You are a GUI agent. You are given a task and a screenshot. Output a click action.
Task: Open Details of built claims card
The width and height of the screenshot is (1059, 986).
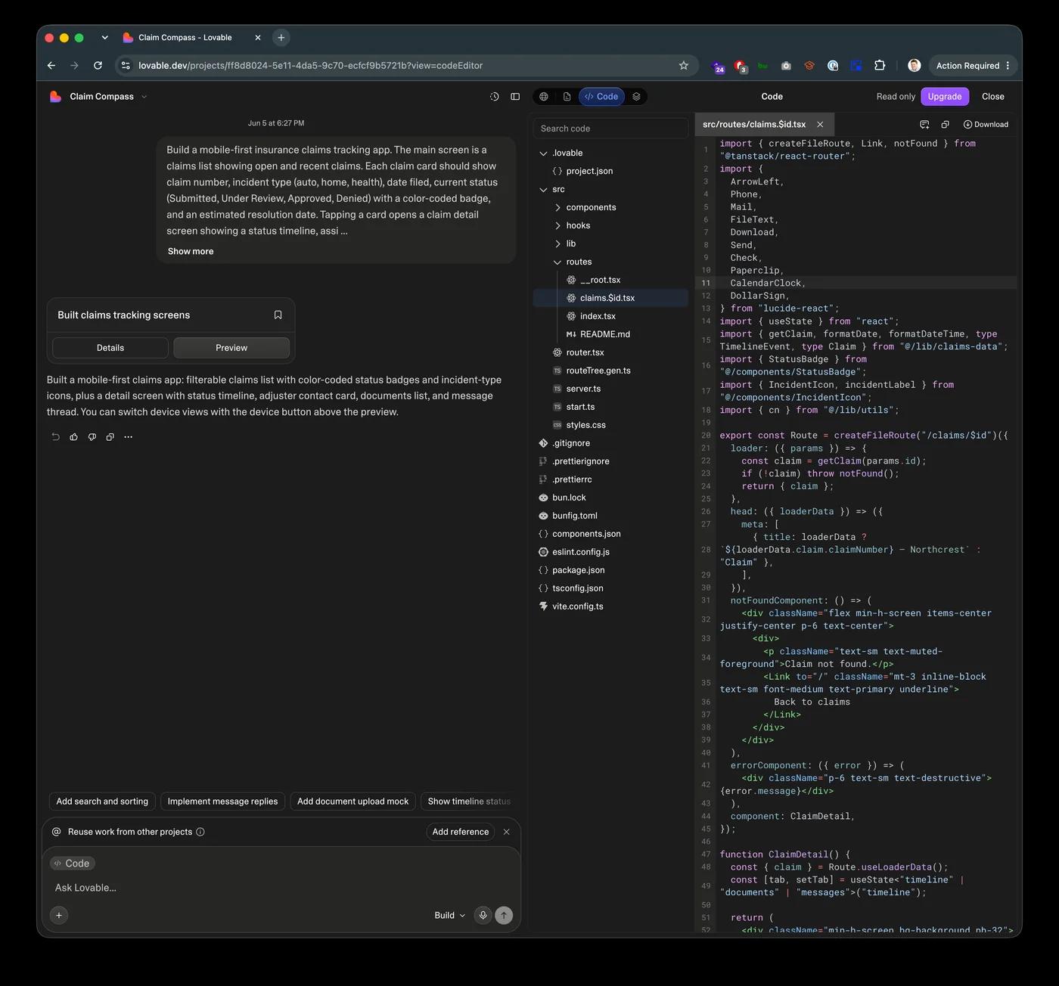pos(110,348)
